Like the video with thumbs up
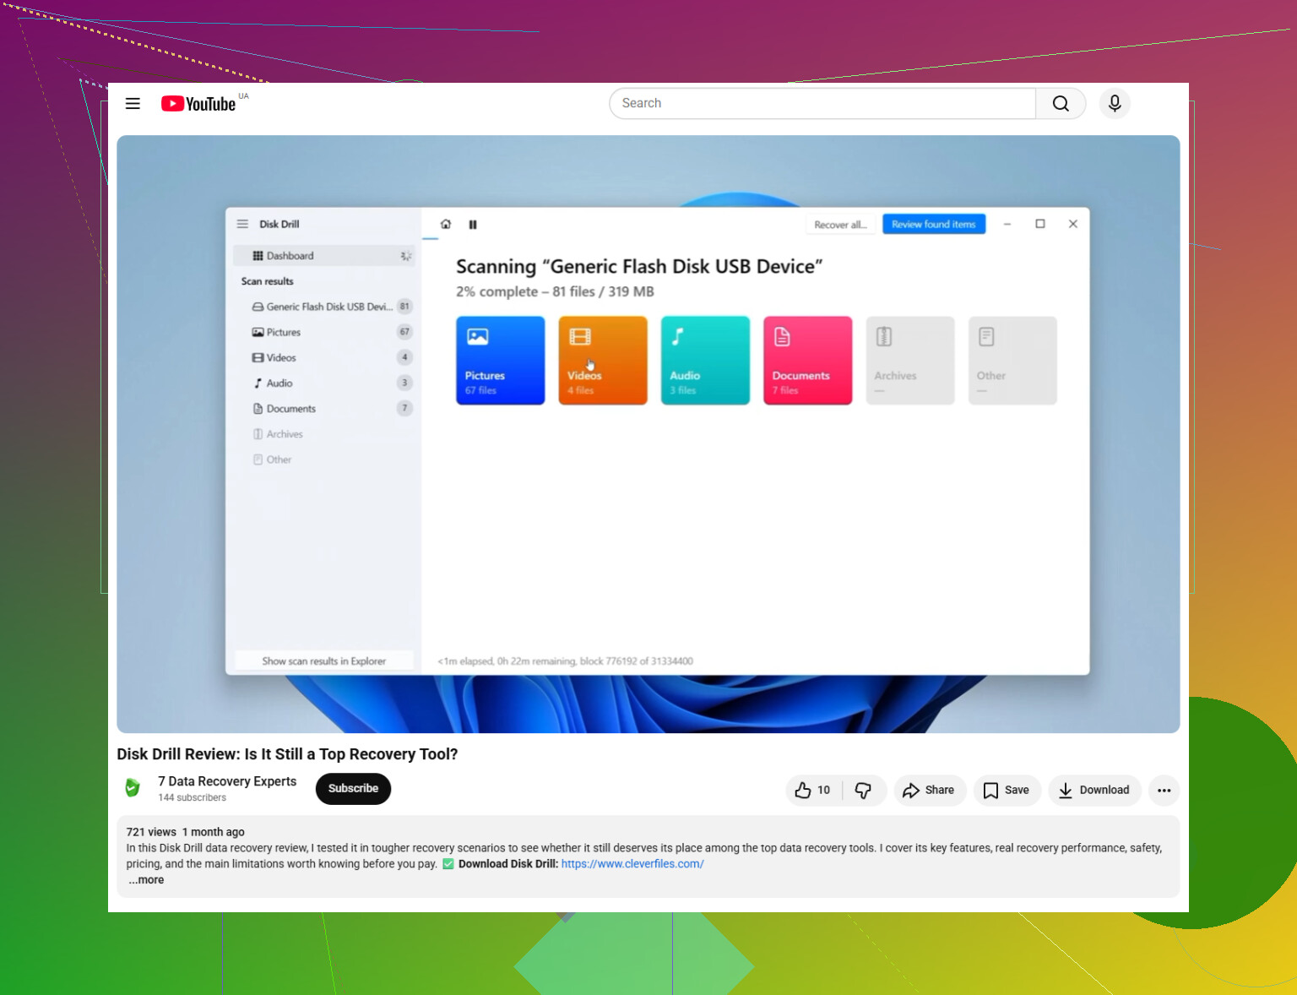Viewport: 1297px width, 995px height. [813, 791]
